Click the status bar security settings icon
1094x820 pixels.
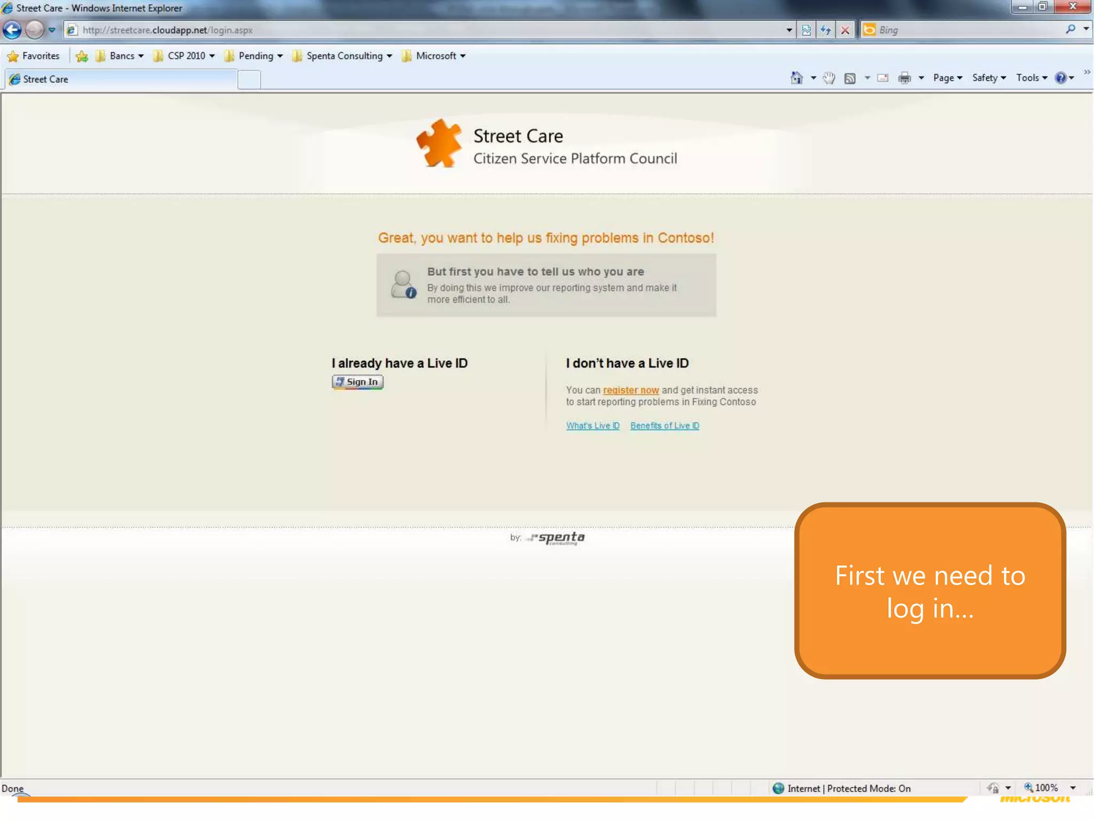(x=993, y=788)
